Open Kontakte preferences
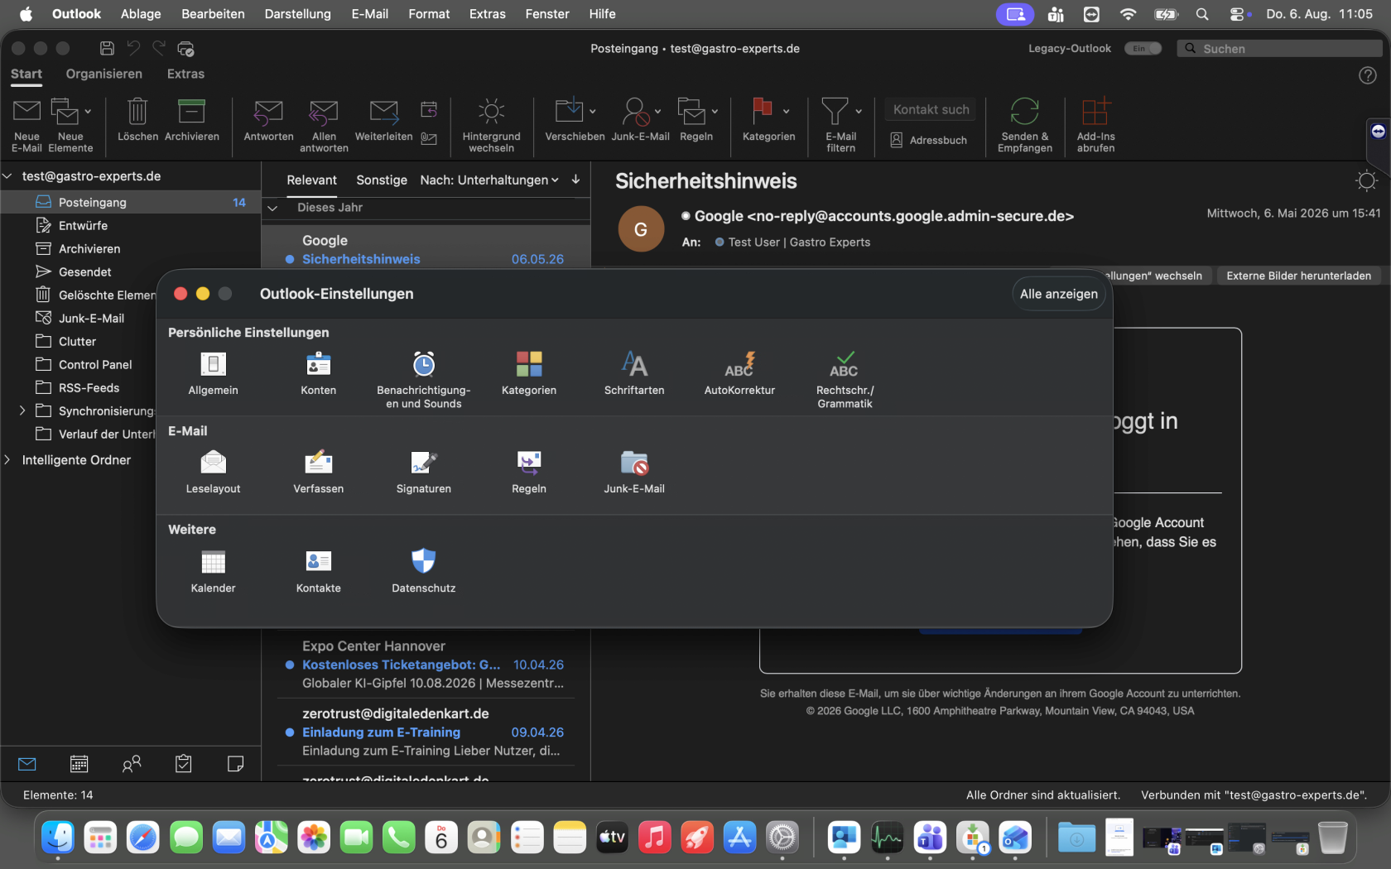Image resolution: width=1391 pixels, height=869 pixels. pyautogui.click(x=319, y=571)
